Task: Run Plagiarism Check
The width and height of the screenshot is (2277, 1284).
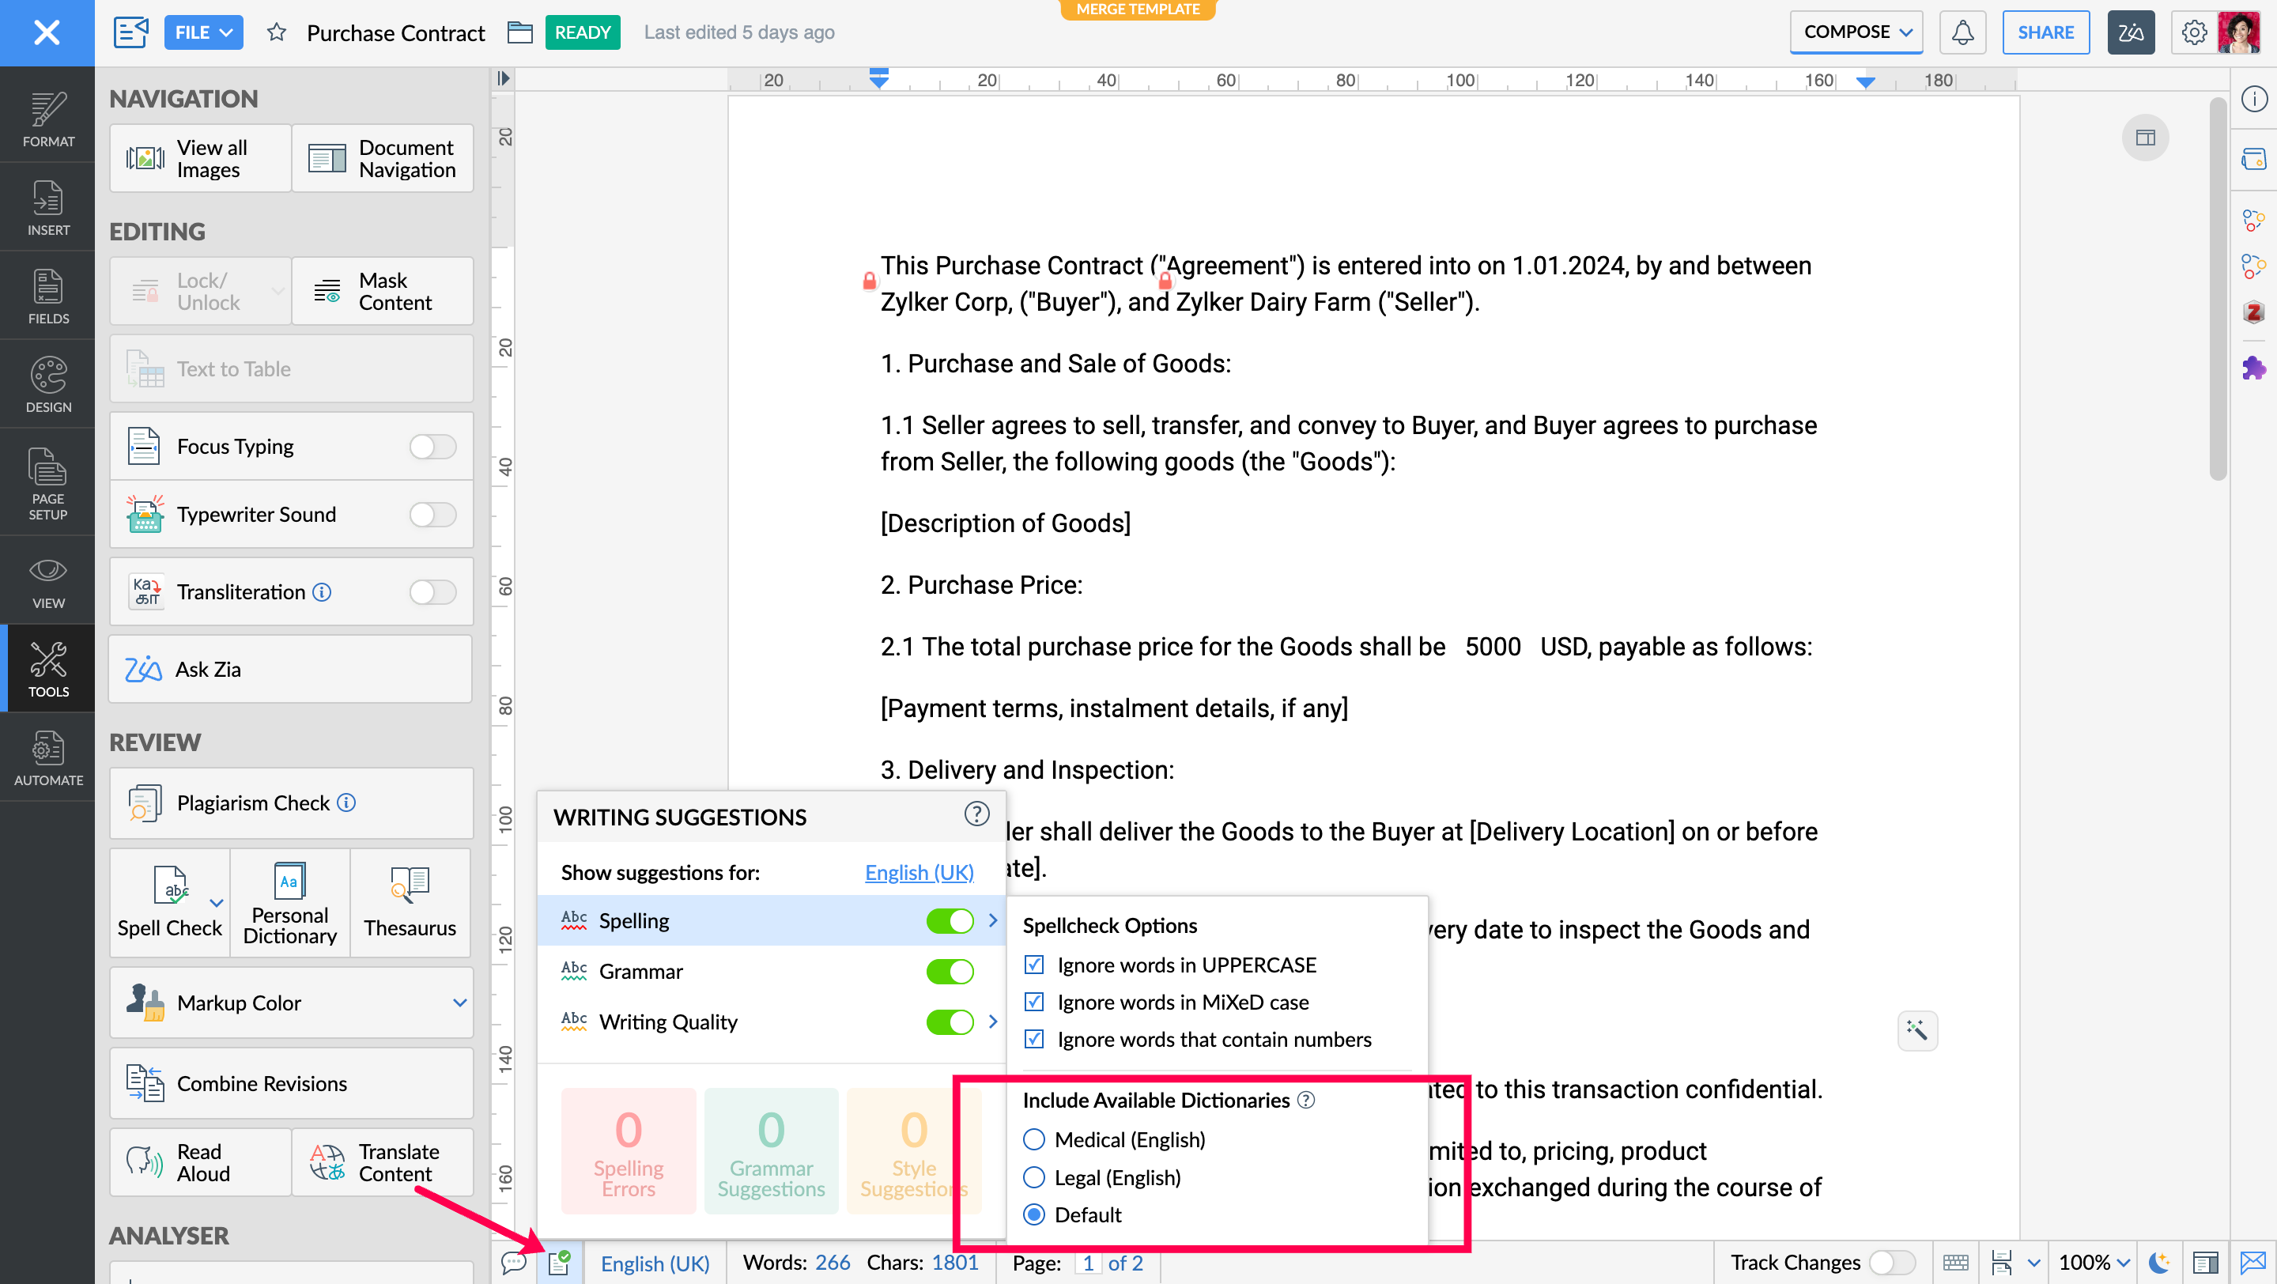Action: [291, 802]
